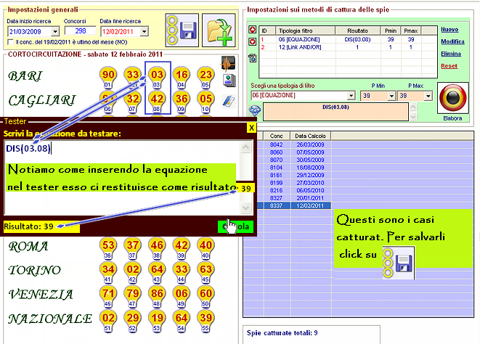This screenshot has width=480, height=344.
Task: Open the Data fine ricerca date dropdown
Action: 145,32
